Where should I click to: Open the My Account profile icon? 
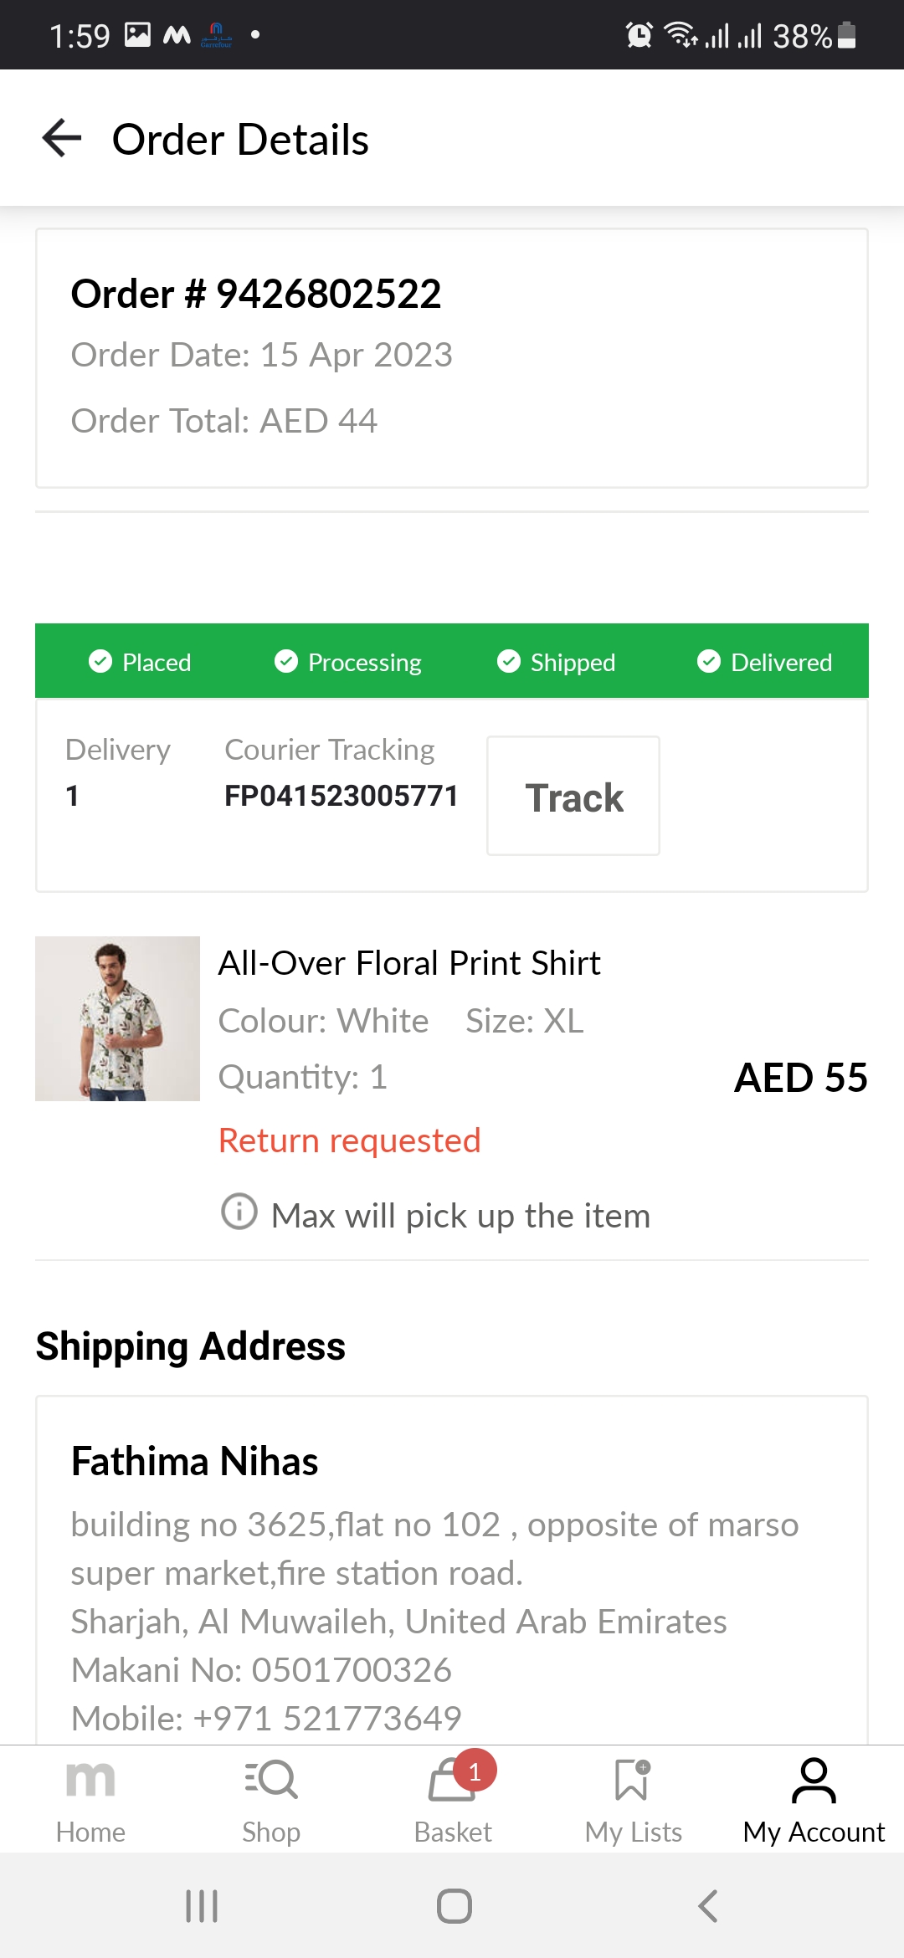[x=814, y=1781]
